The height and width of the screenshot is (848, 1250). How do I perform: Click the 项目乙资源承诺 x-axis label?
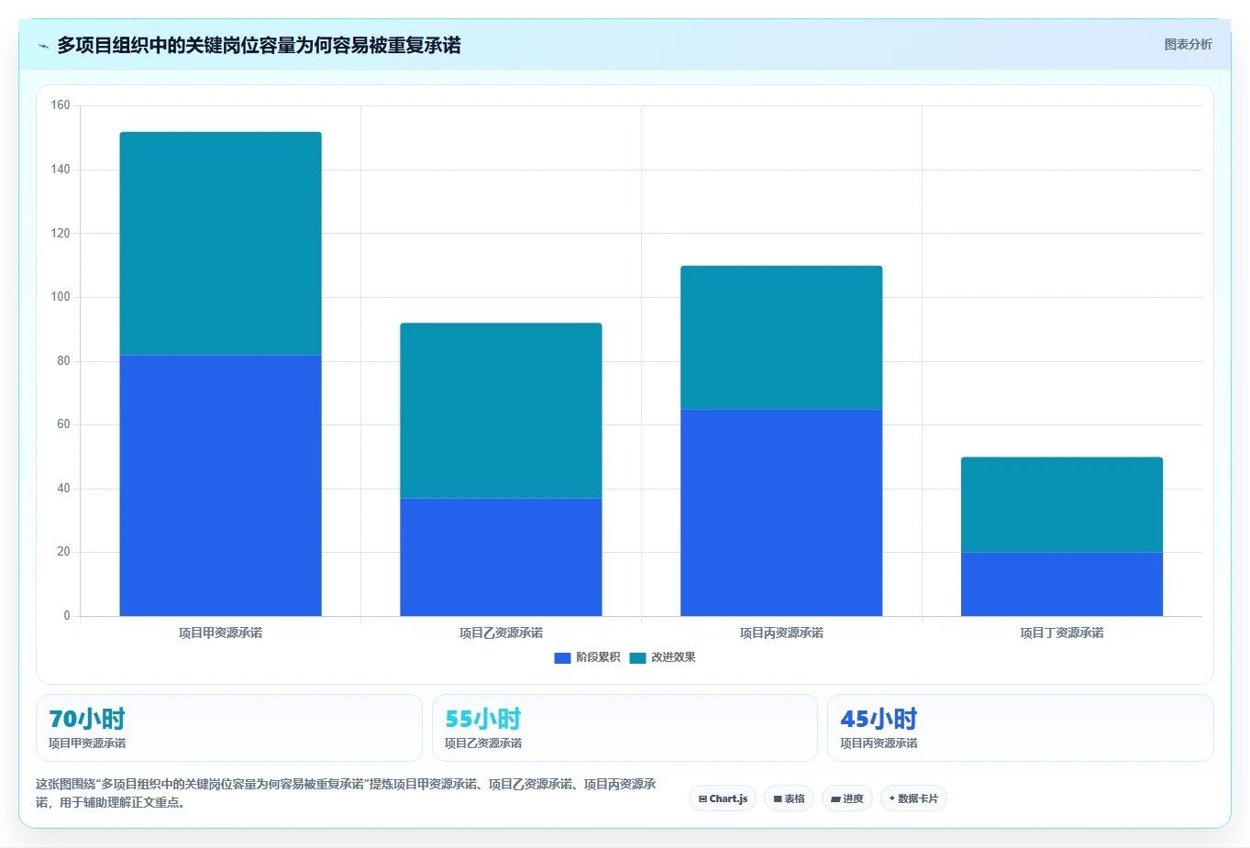pos(501,633)
